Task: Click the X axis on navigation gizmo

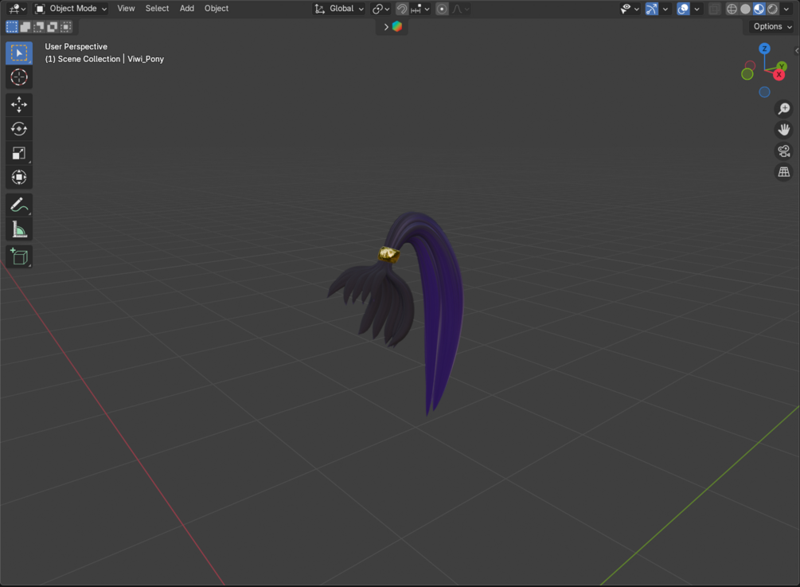Action: click(x=779, y=75)
